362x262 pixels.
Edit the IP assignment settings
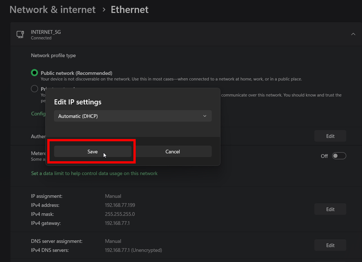(x=330, y=209)
